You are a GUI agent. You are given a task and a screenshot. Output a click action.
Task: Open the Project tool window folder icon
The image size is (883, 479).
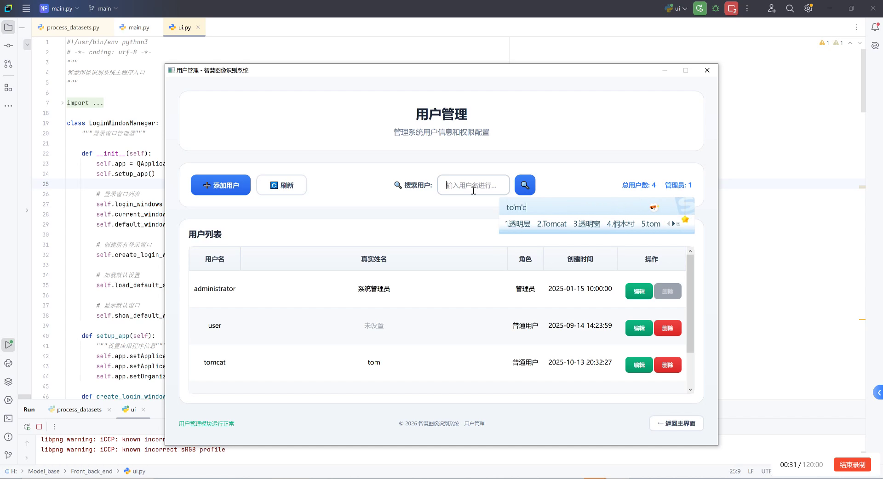(8, 28)
